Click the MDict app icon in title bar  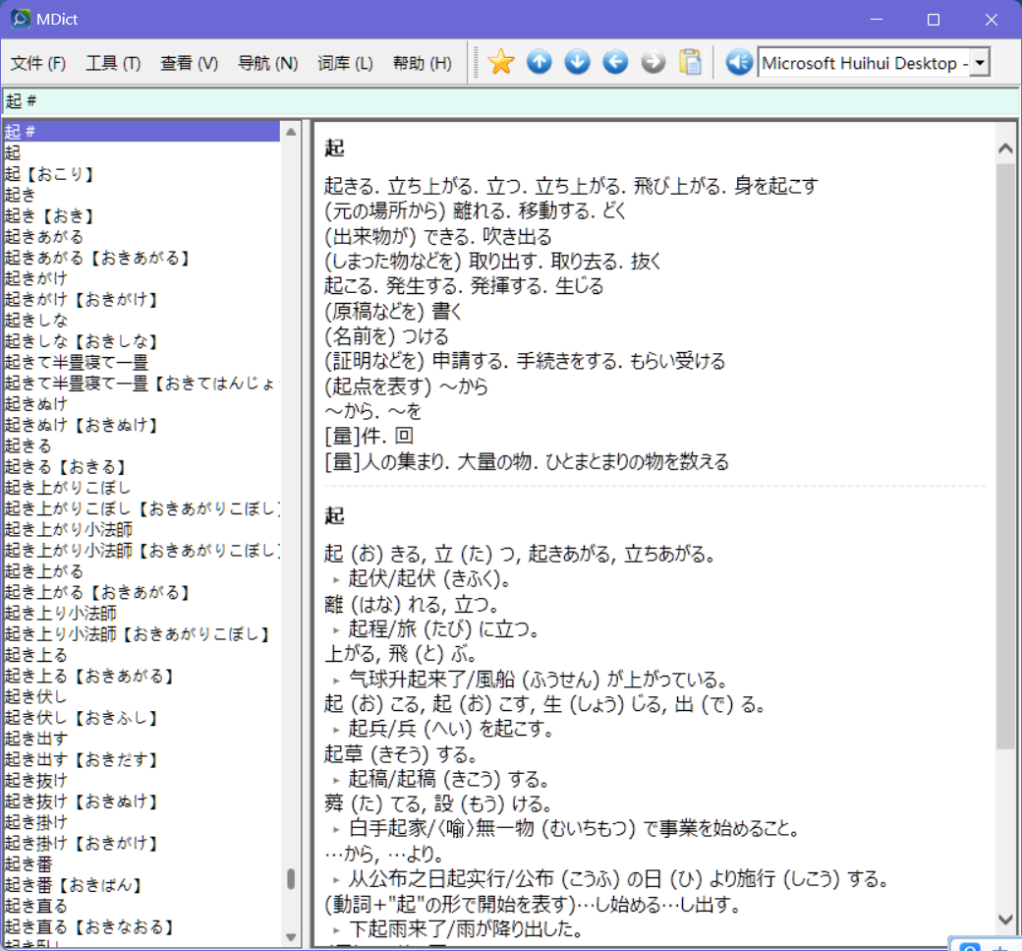[x=21, y=19]
